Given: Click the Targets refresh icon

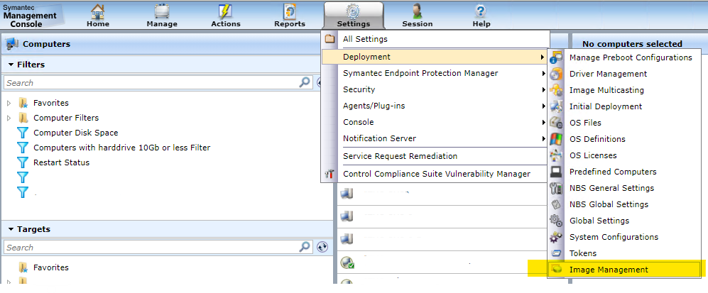Looking at the screenshot, I should click(x=322, y=247).
